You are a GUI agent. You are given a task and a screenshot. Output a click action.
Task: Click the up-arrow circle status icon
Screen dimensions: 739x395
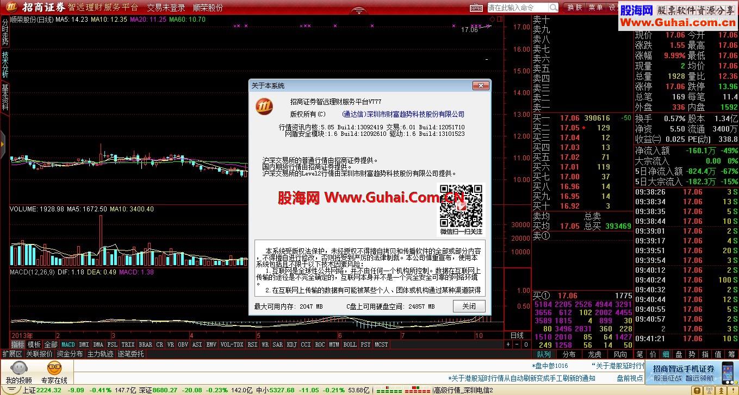[x=698, y=390]
